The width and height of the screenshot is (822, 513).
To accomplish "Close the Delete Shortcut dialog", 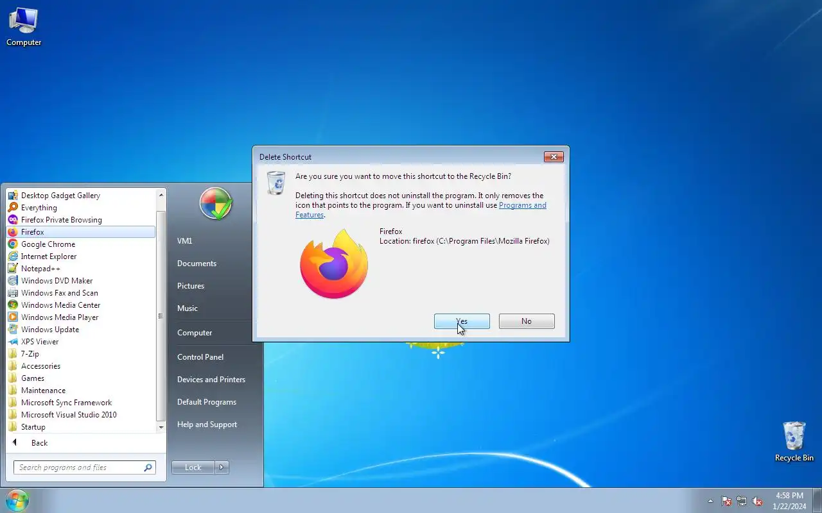I will [554, 156].
